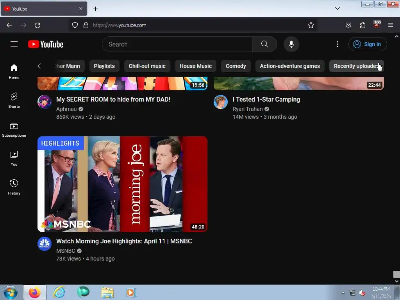Screen dimensions: 400x300
Task: Click the scrollbar up arrow
Action: pos(396,36)
